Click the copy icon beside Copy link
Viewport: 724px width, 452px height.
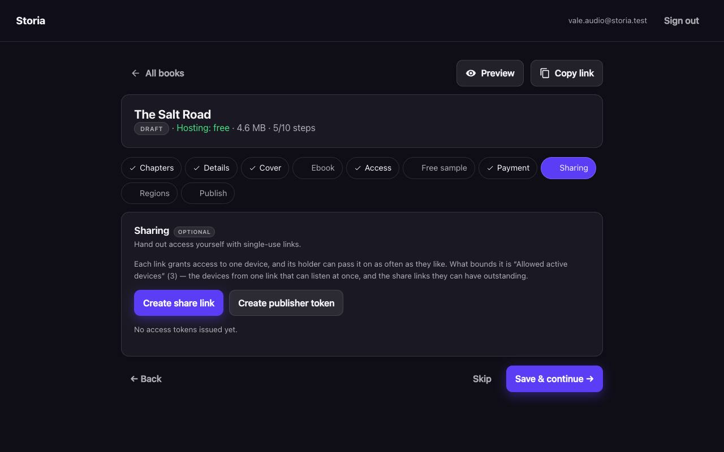[x=545, y=73]
